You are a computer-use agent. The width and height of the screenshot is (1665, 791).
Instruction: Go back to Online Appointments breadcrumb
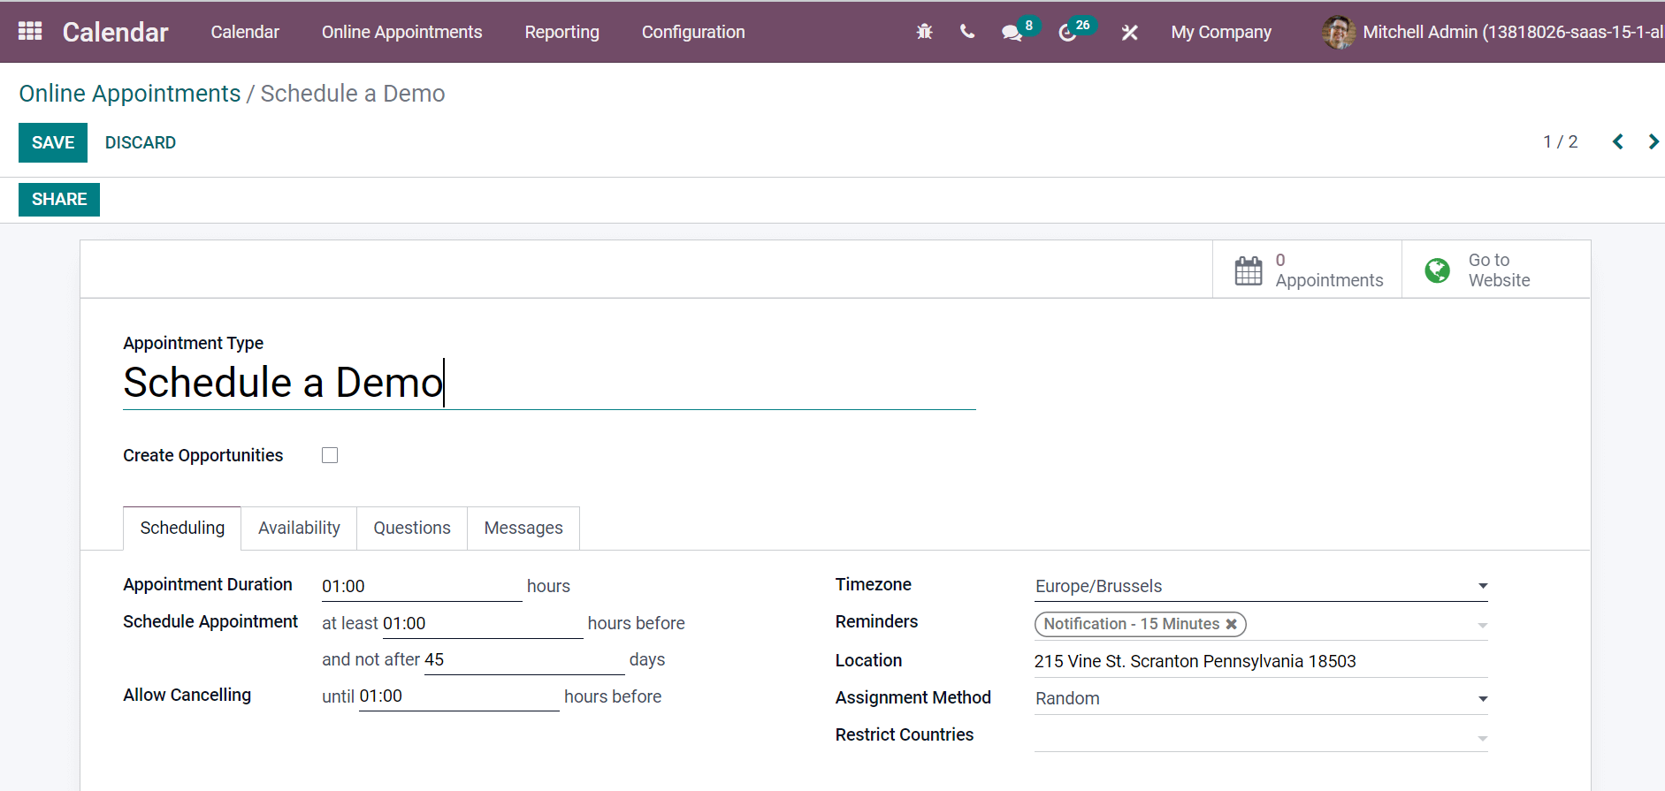[130, 94]
